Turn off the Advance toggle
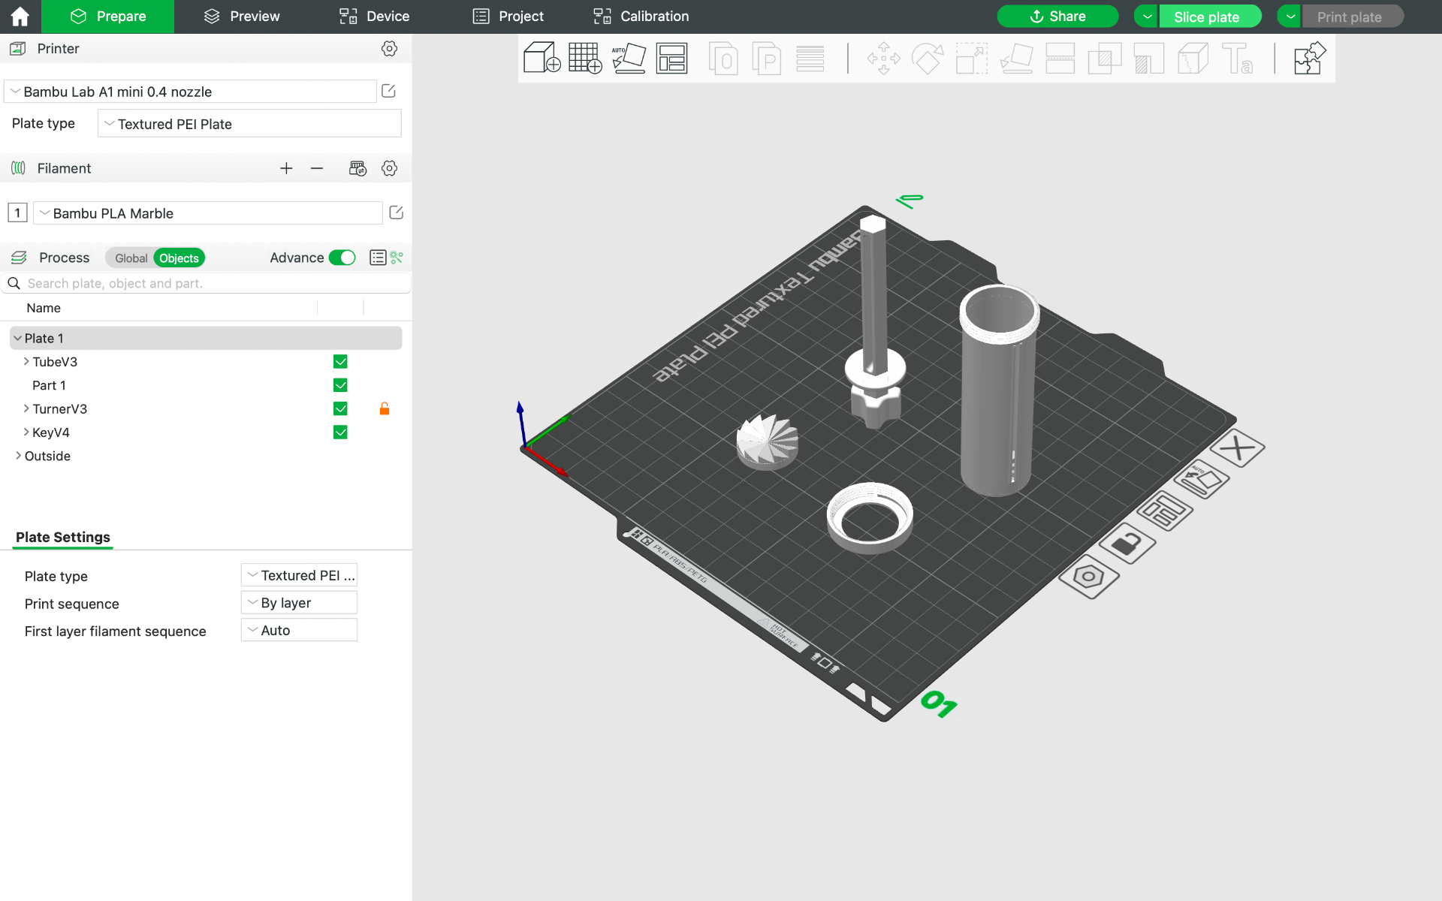 tap(342, 258)
